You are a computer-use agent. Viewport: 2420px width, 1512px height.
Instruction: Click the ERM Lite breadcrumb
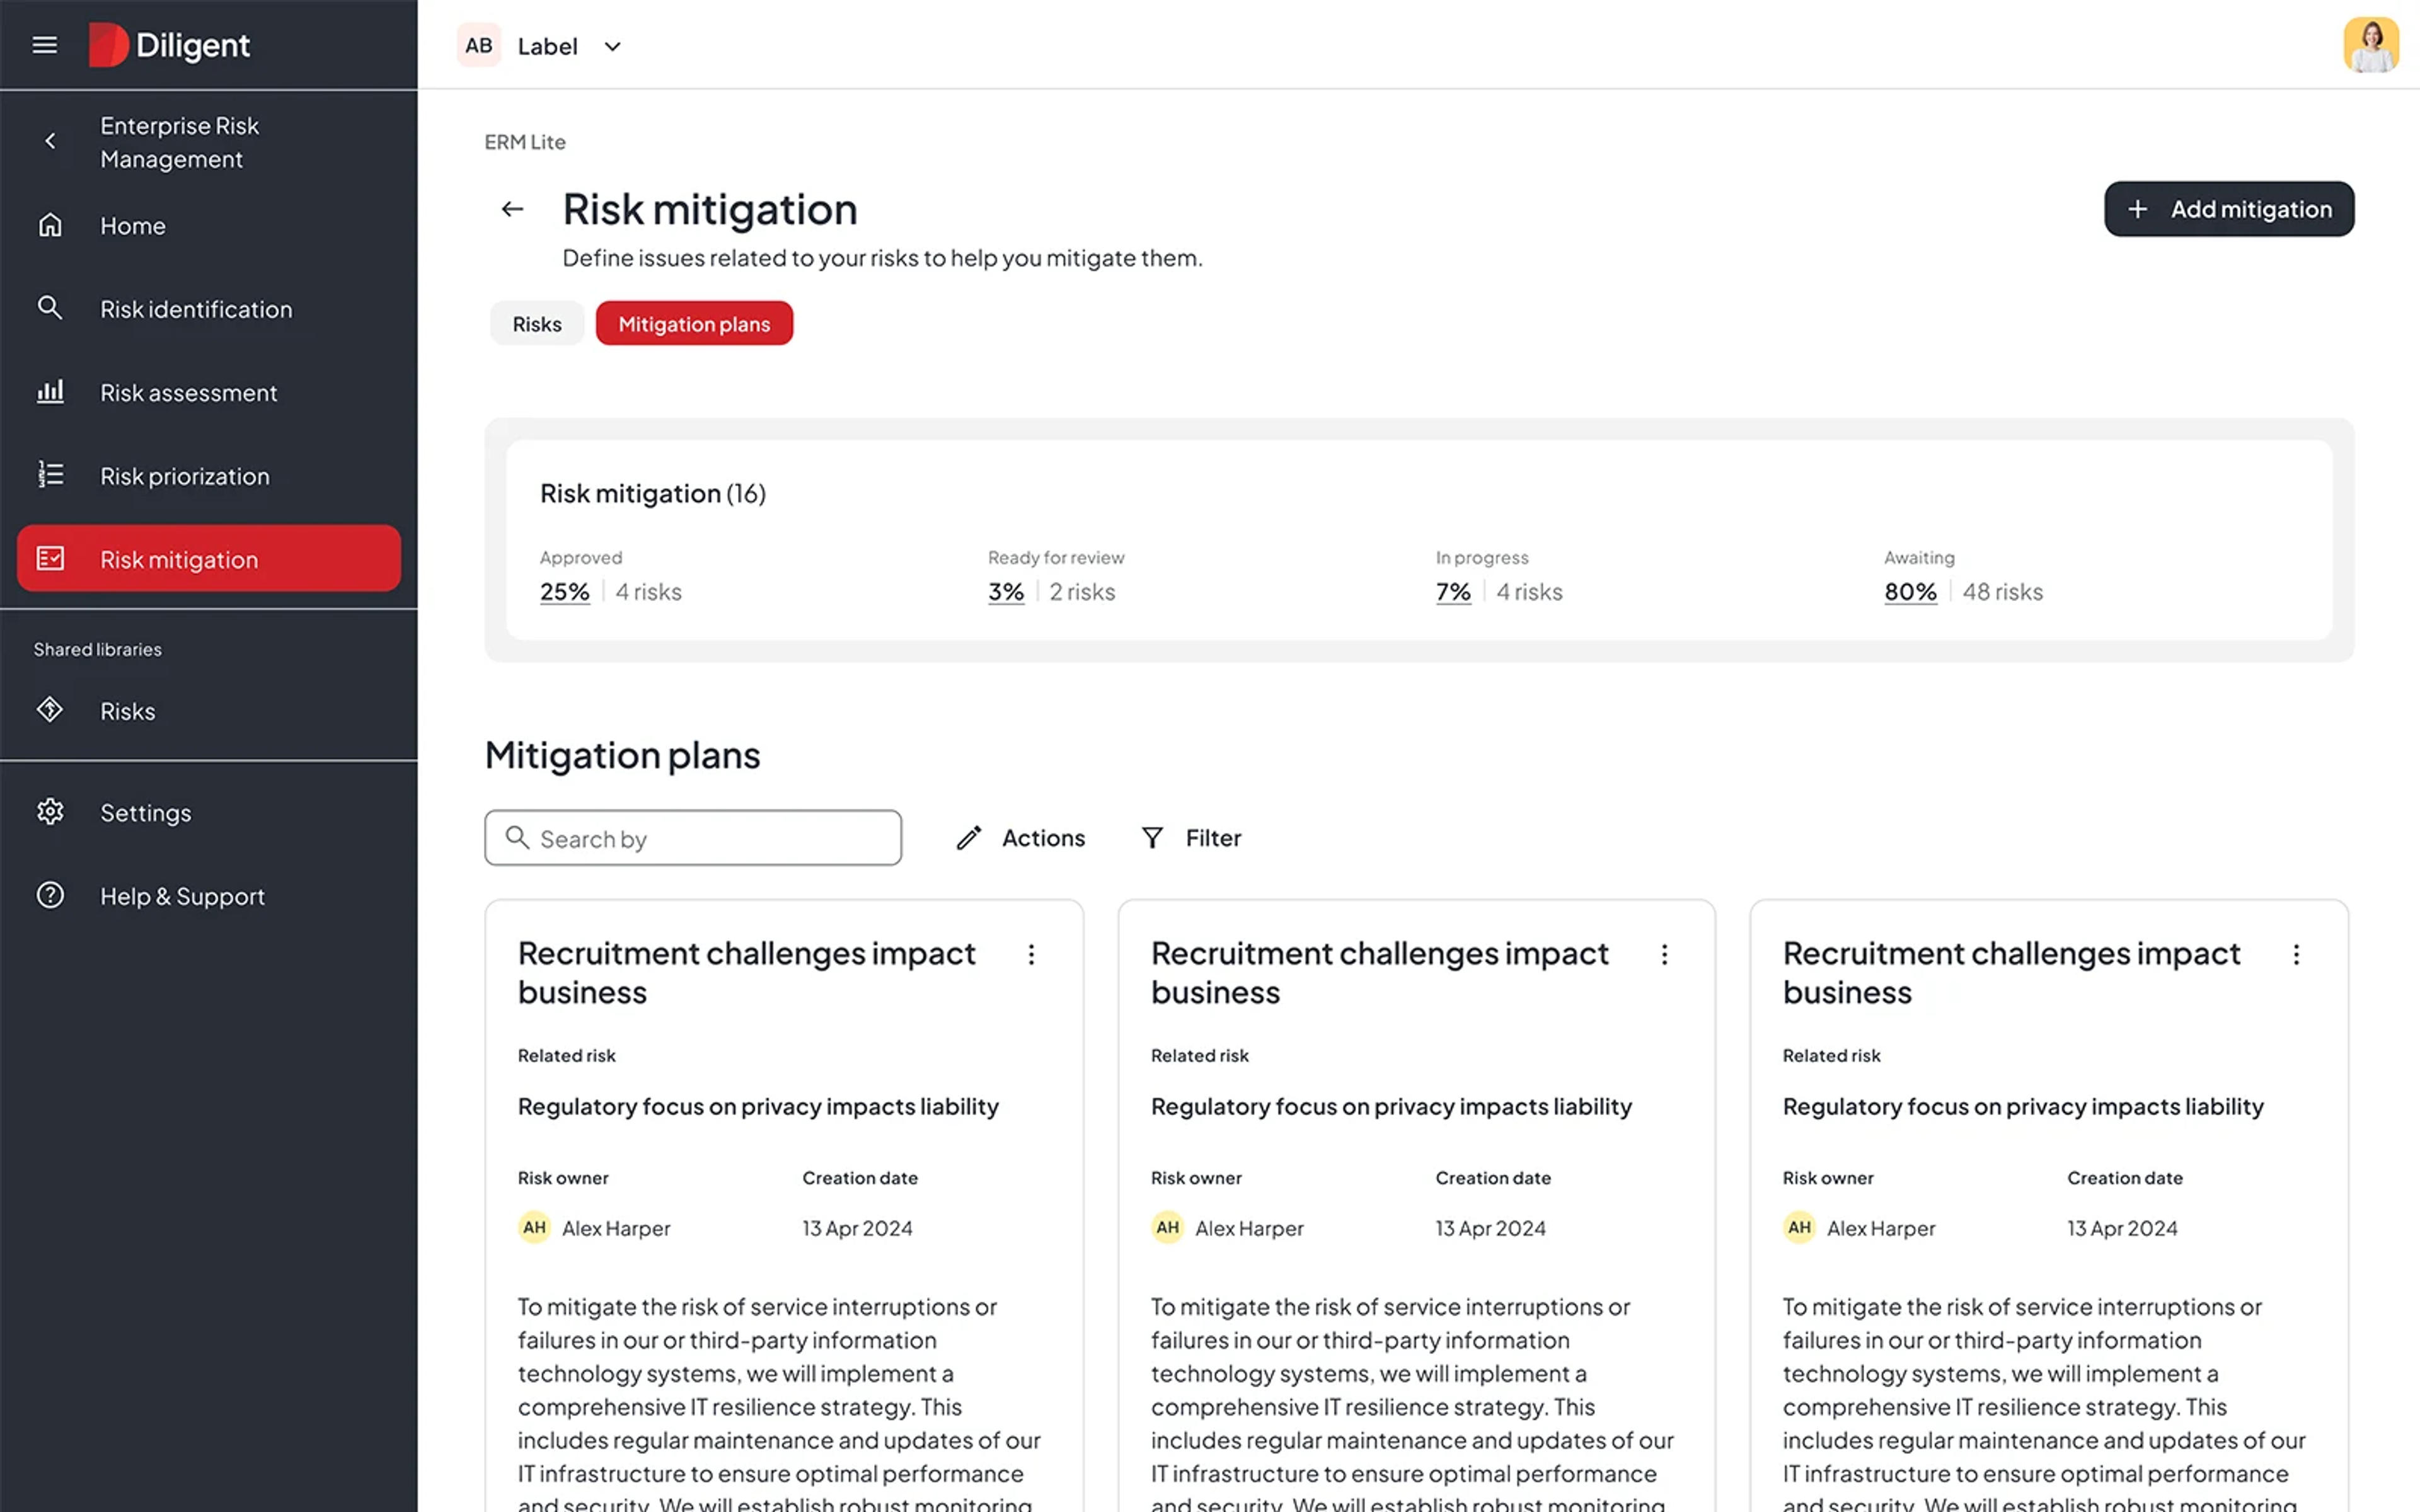525,142
